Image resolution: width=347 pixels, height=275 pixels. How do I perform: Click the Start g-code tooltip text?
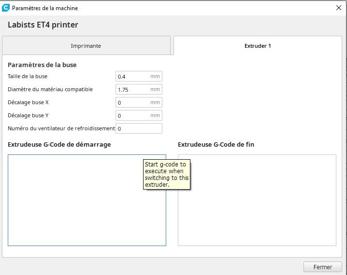tap(167, 174)
